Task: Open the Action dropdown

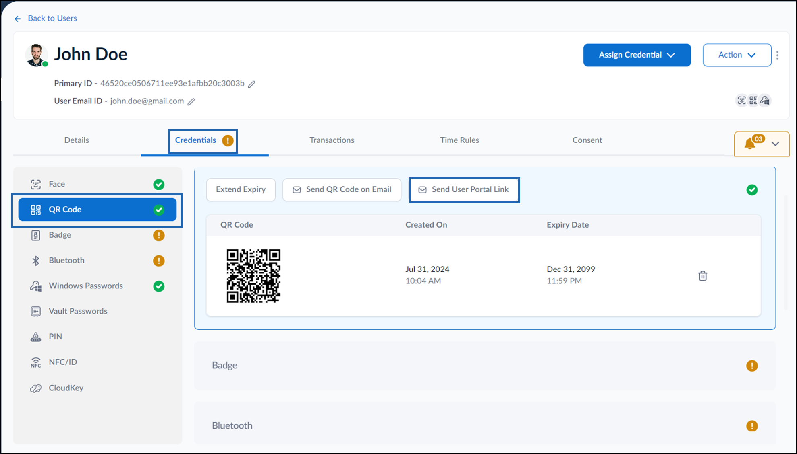Action: click(737, 55)
